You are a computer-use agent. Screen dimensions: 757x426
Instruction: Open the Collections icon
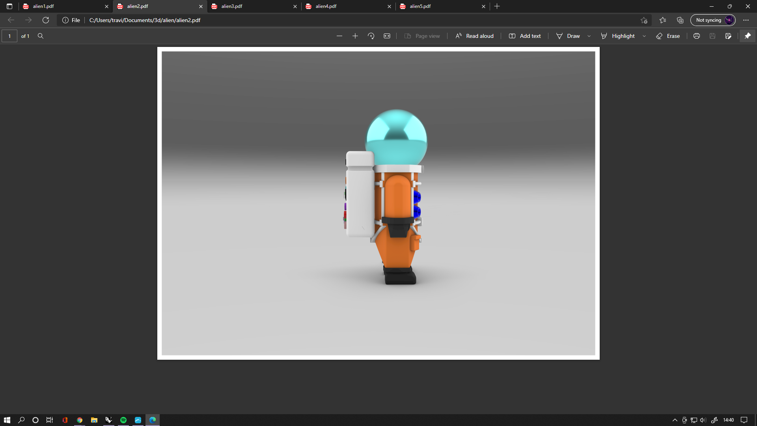pyautogui.click(x=680, y=20)
